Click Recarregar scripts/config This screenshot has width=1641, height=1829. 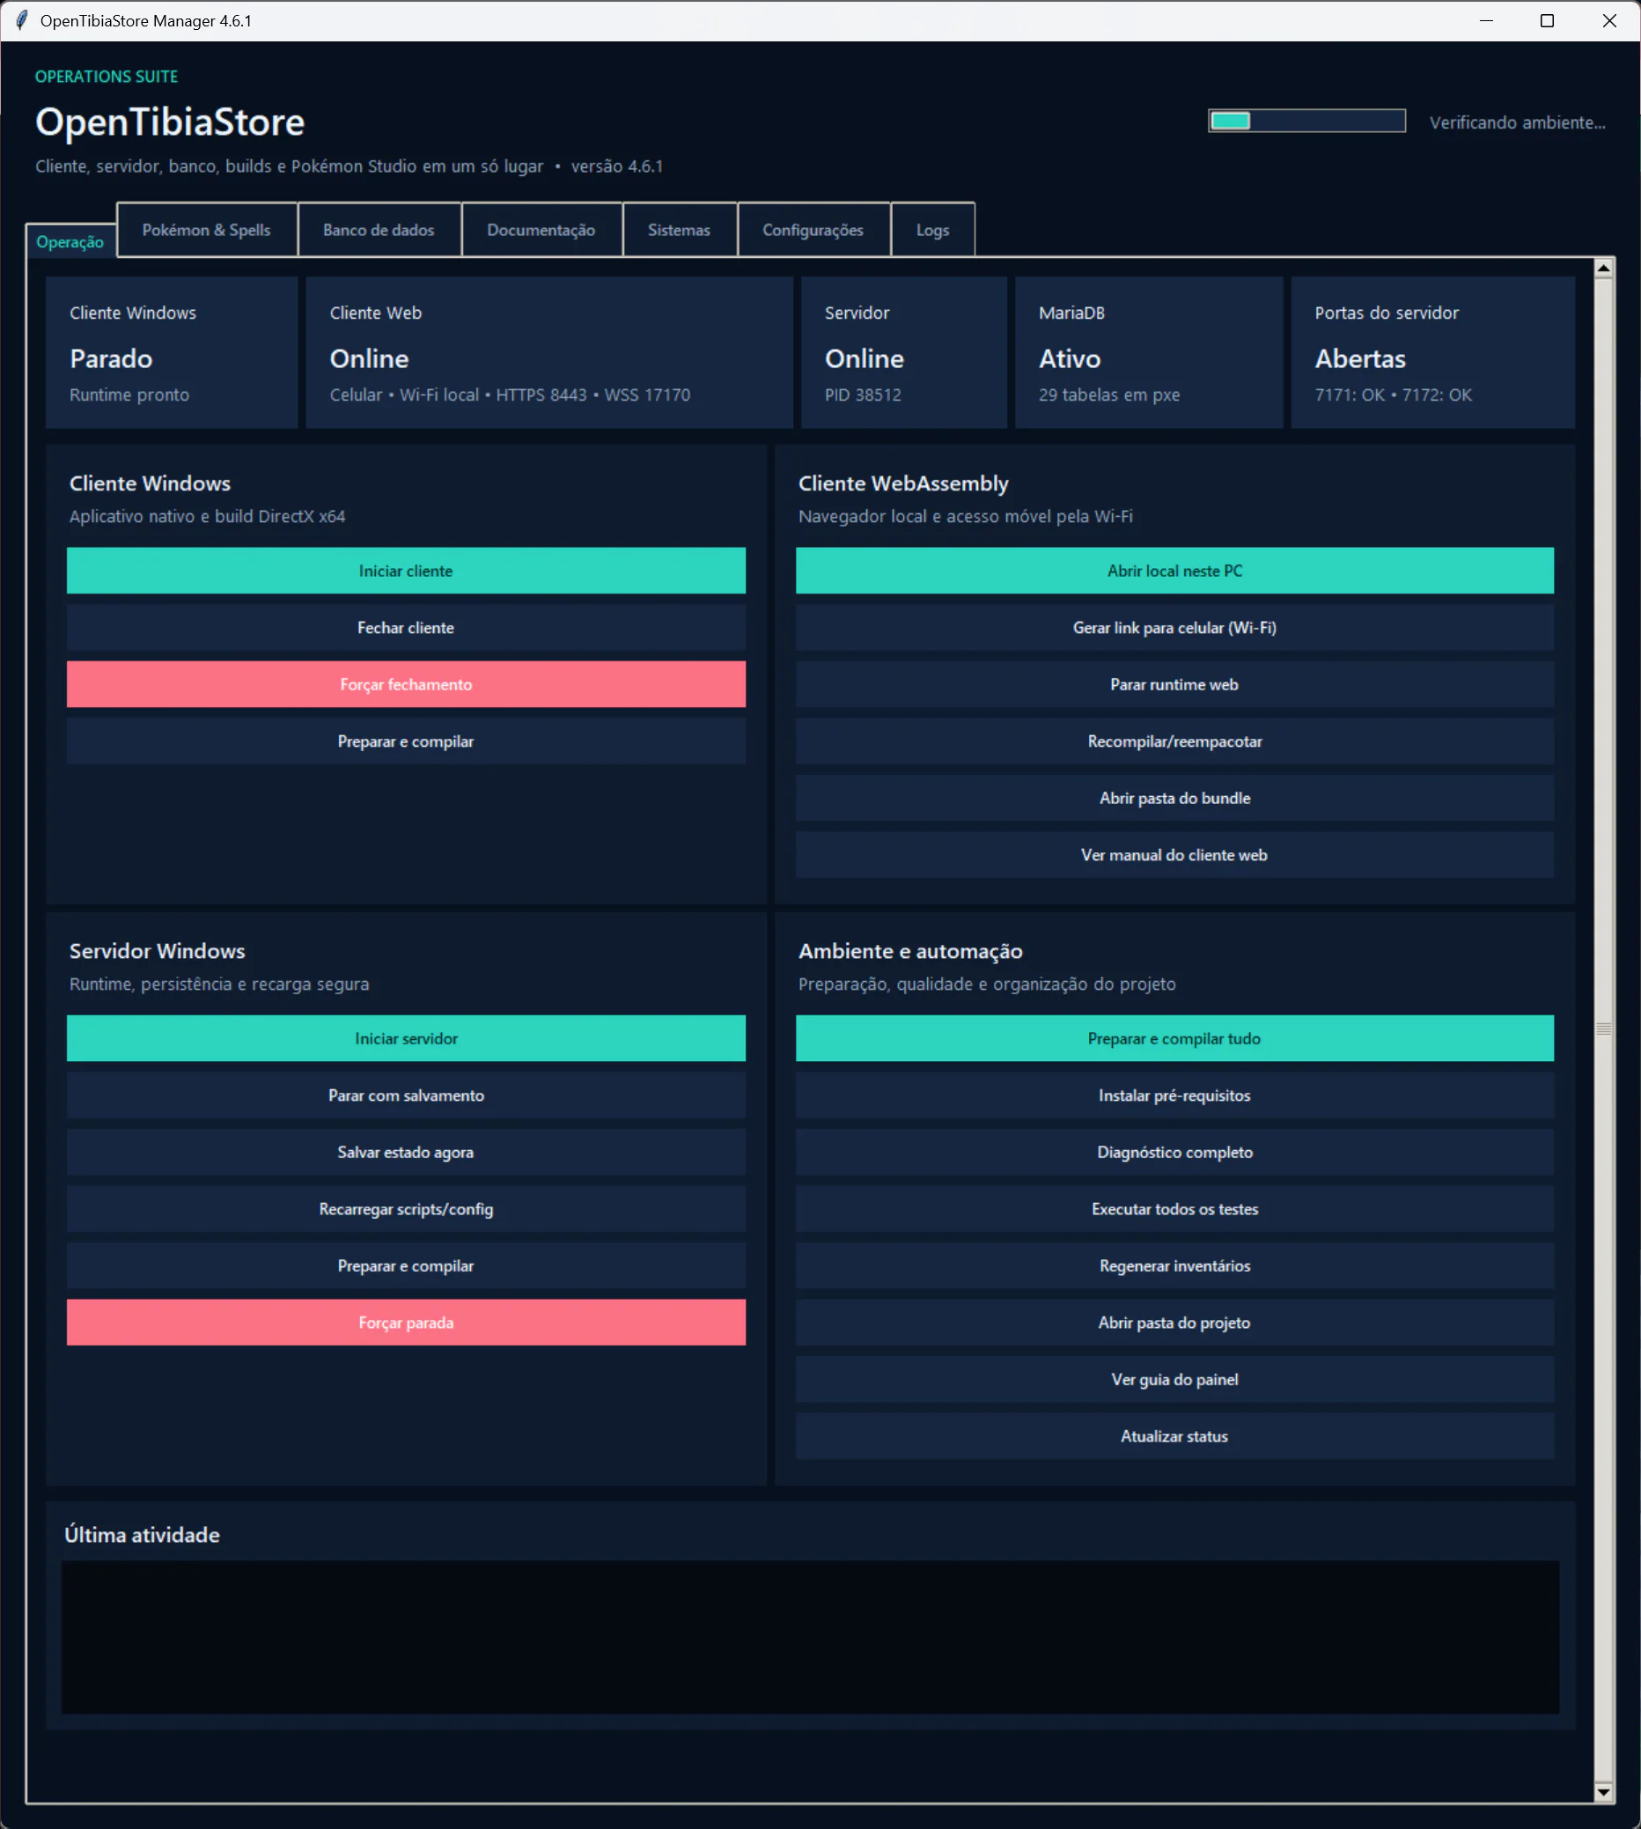(x=406, y=1209)
